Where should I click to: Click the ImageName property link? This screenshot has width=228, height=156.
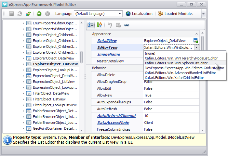[109, 54]
